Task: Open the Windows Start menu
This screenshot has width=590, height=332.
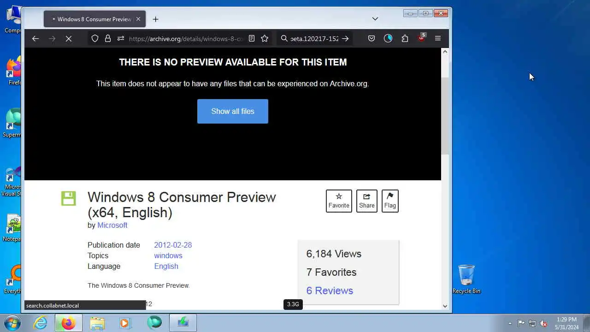Action: coord(12,323)
